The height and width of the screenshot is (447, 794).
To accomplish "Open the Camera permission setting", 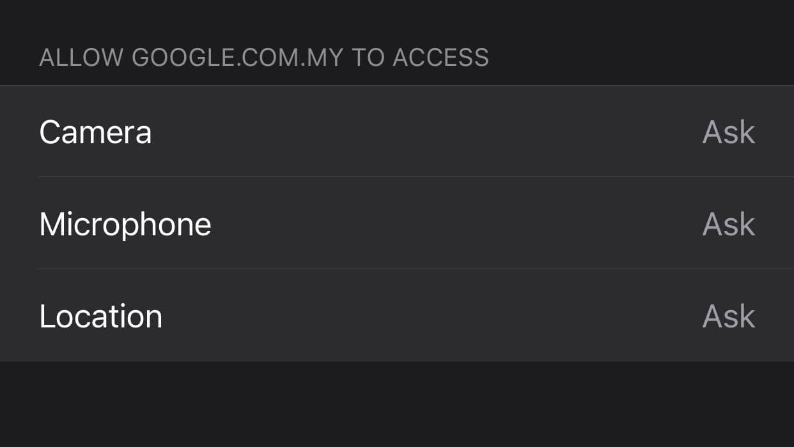I will 396,132.
